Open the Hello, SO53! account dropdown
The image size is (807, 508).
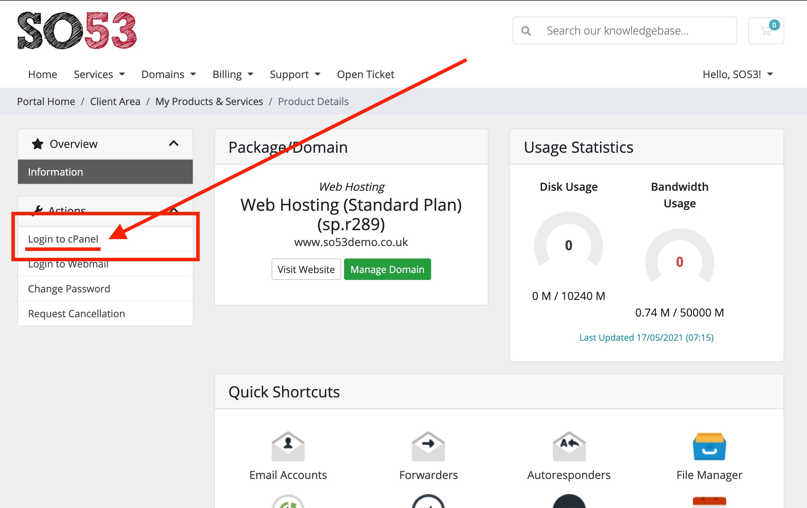738,74
